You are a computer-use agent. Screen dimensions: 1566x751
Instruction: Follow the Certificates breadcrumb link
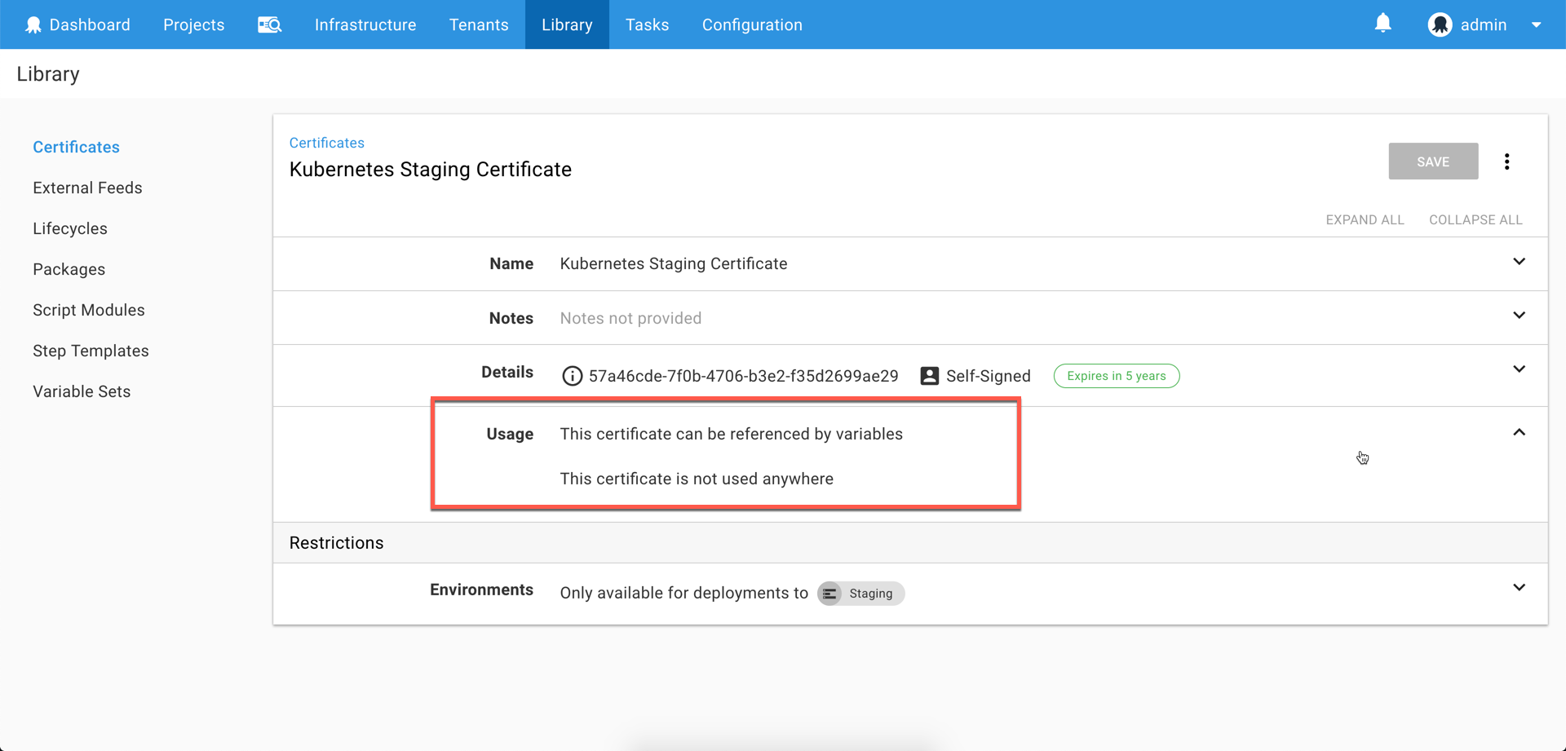pyautogui.click(x=326, y=143)
